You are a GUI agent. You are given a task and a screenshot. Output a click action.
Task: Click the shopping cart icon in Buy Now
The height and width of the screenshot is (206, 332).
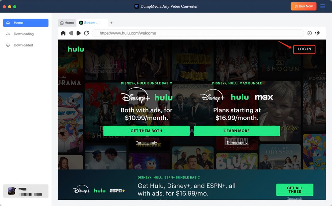[296, 6]
